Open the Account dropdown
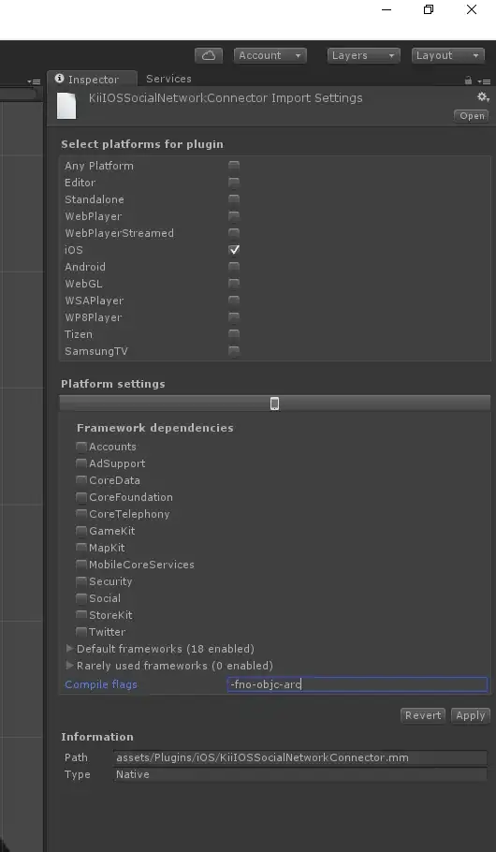The width and height of the screenshot is (496, 852). [x=270, y=55]
